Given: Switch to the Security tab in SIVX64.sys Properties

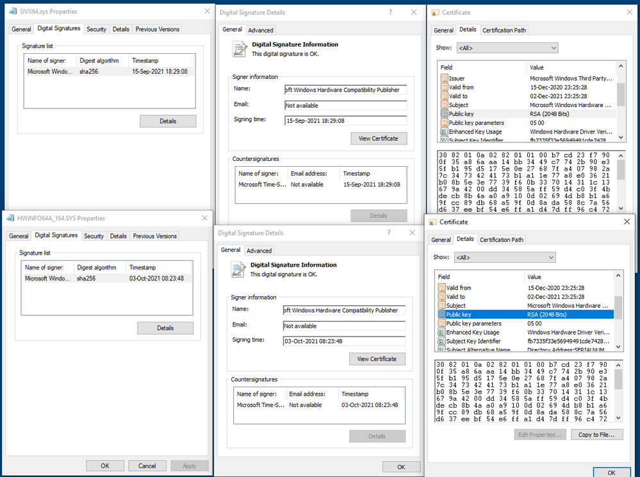Looking at the screenshot, I should 96,29.
